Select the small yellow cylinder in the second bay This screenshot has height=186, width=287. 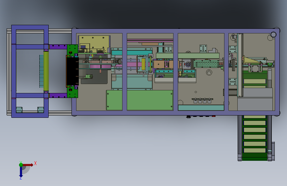pyautogui.click(x=143, y=64)
